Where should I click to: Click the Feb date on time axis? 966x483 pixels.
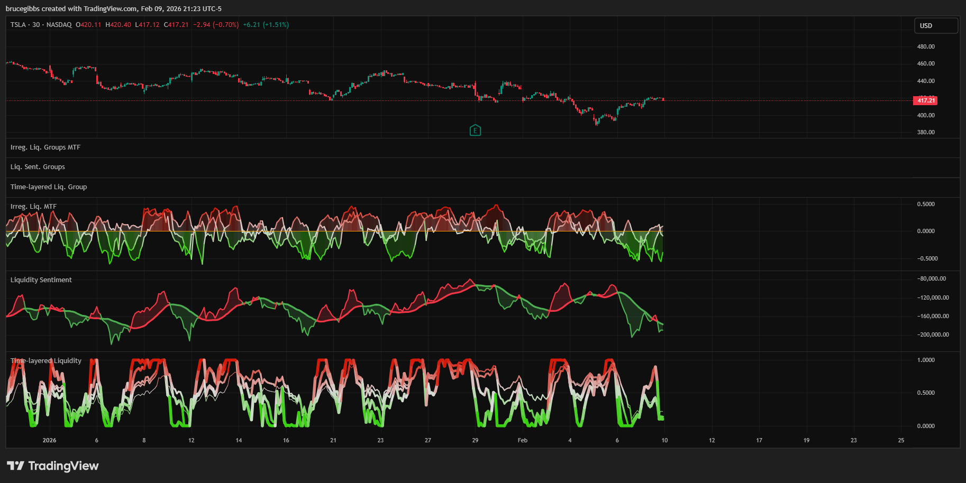[522, 440]
